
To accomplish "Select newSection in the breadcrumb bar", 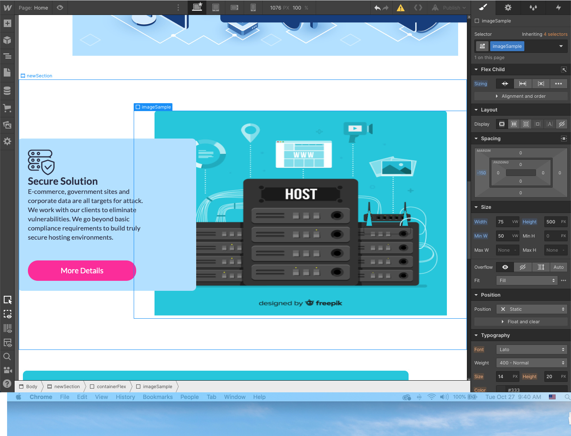I will point(63,386).
